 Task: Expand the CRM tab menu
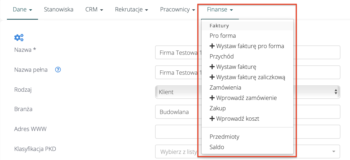[94, 10]
